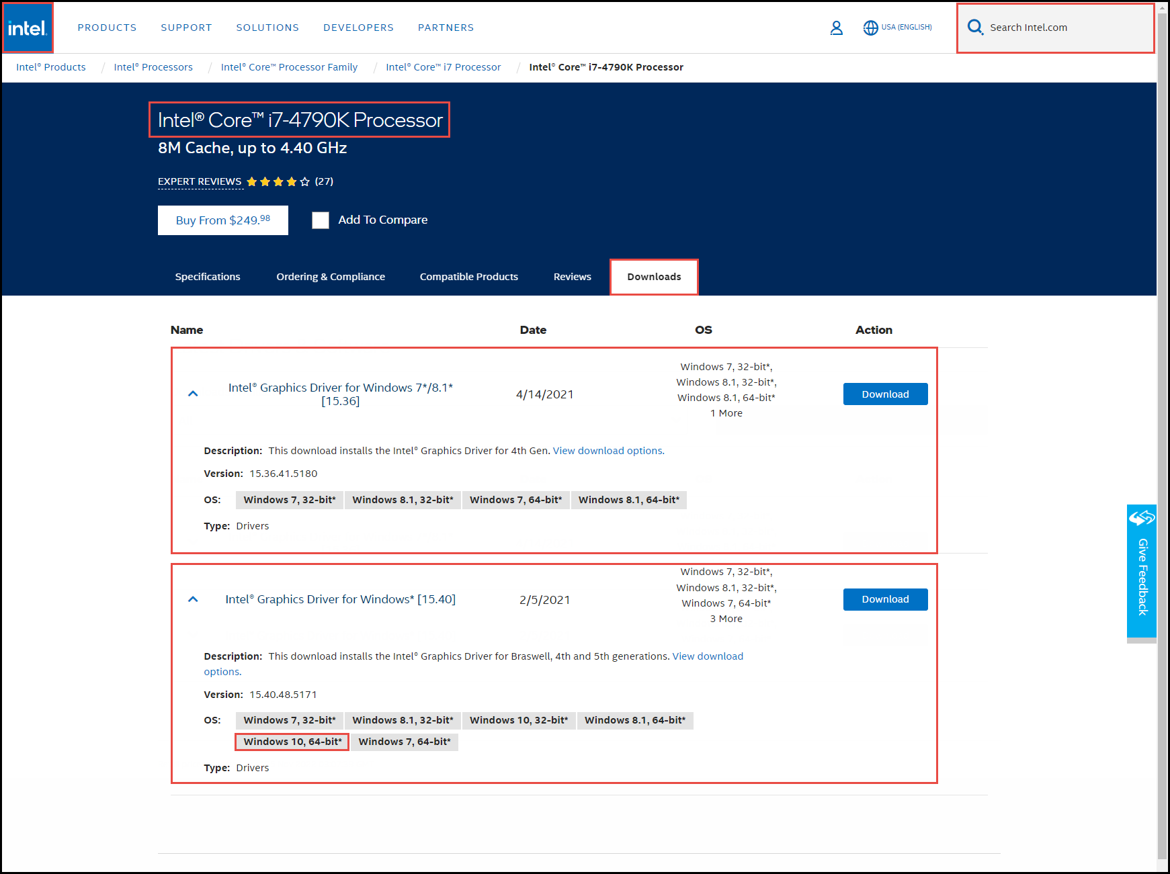Open the SOLUTIONS menu
Image resolution: width=1170 pixels, height=874 pixels.
click(x=267, y=28)
